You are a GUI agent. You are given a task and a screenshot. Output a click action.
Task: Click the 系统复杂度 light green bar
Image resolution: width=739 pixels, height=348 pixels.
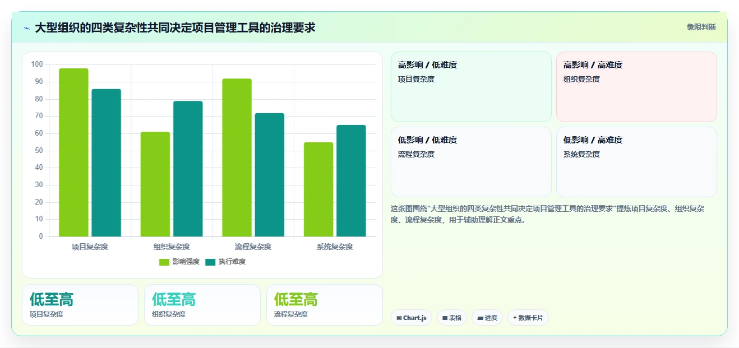point(318,189)
